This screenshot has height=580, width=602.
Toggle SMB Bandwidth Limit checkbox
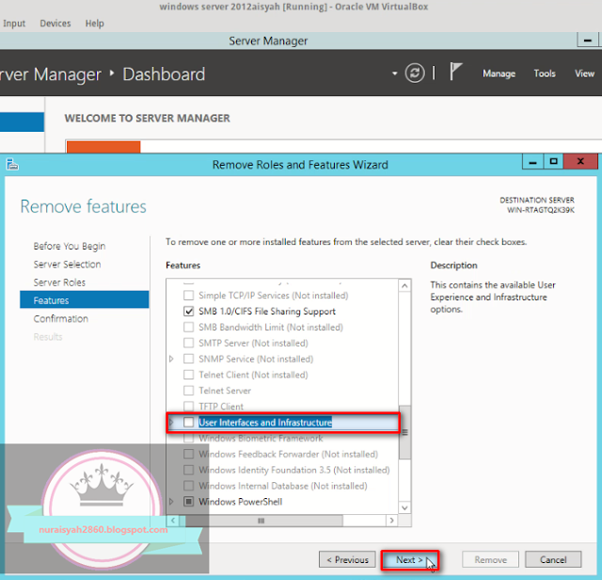pos(188,327)
